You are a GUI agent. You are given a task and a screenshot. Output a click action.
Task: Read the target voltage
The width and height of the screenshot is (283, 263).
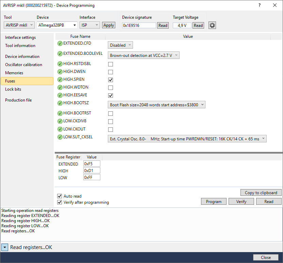[198, 25]
